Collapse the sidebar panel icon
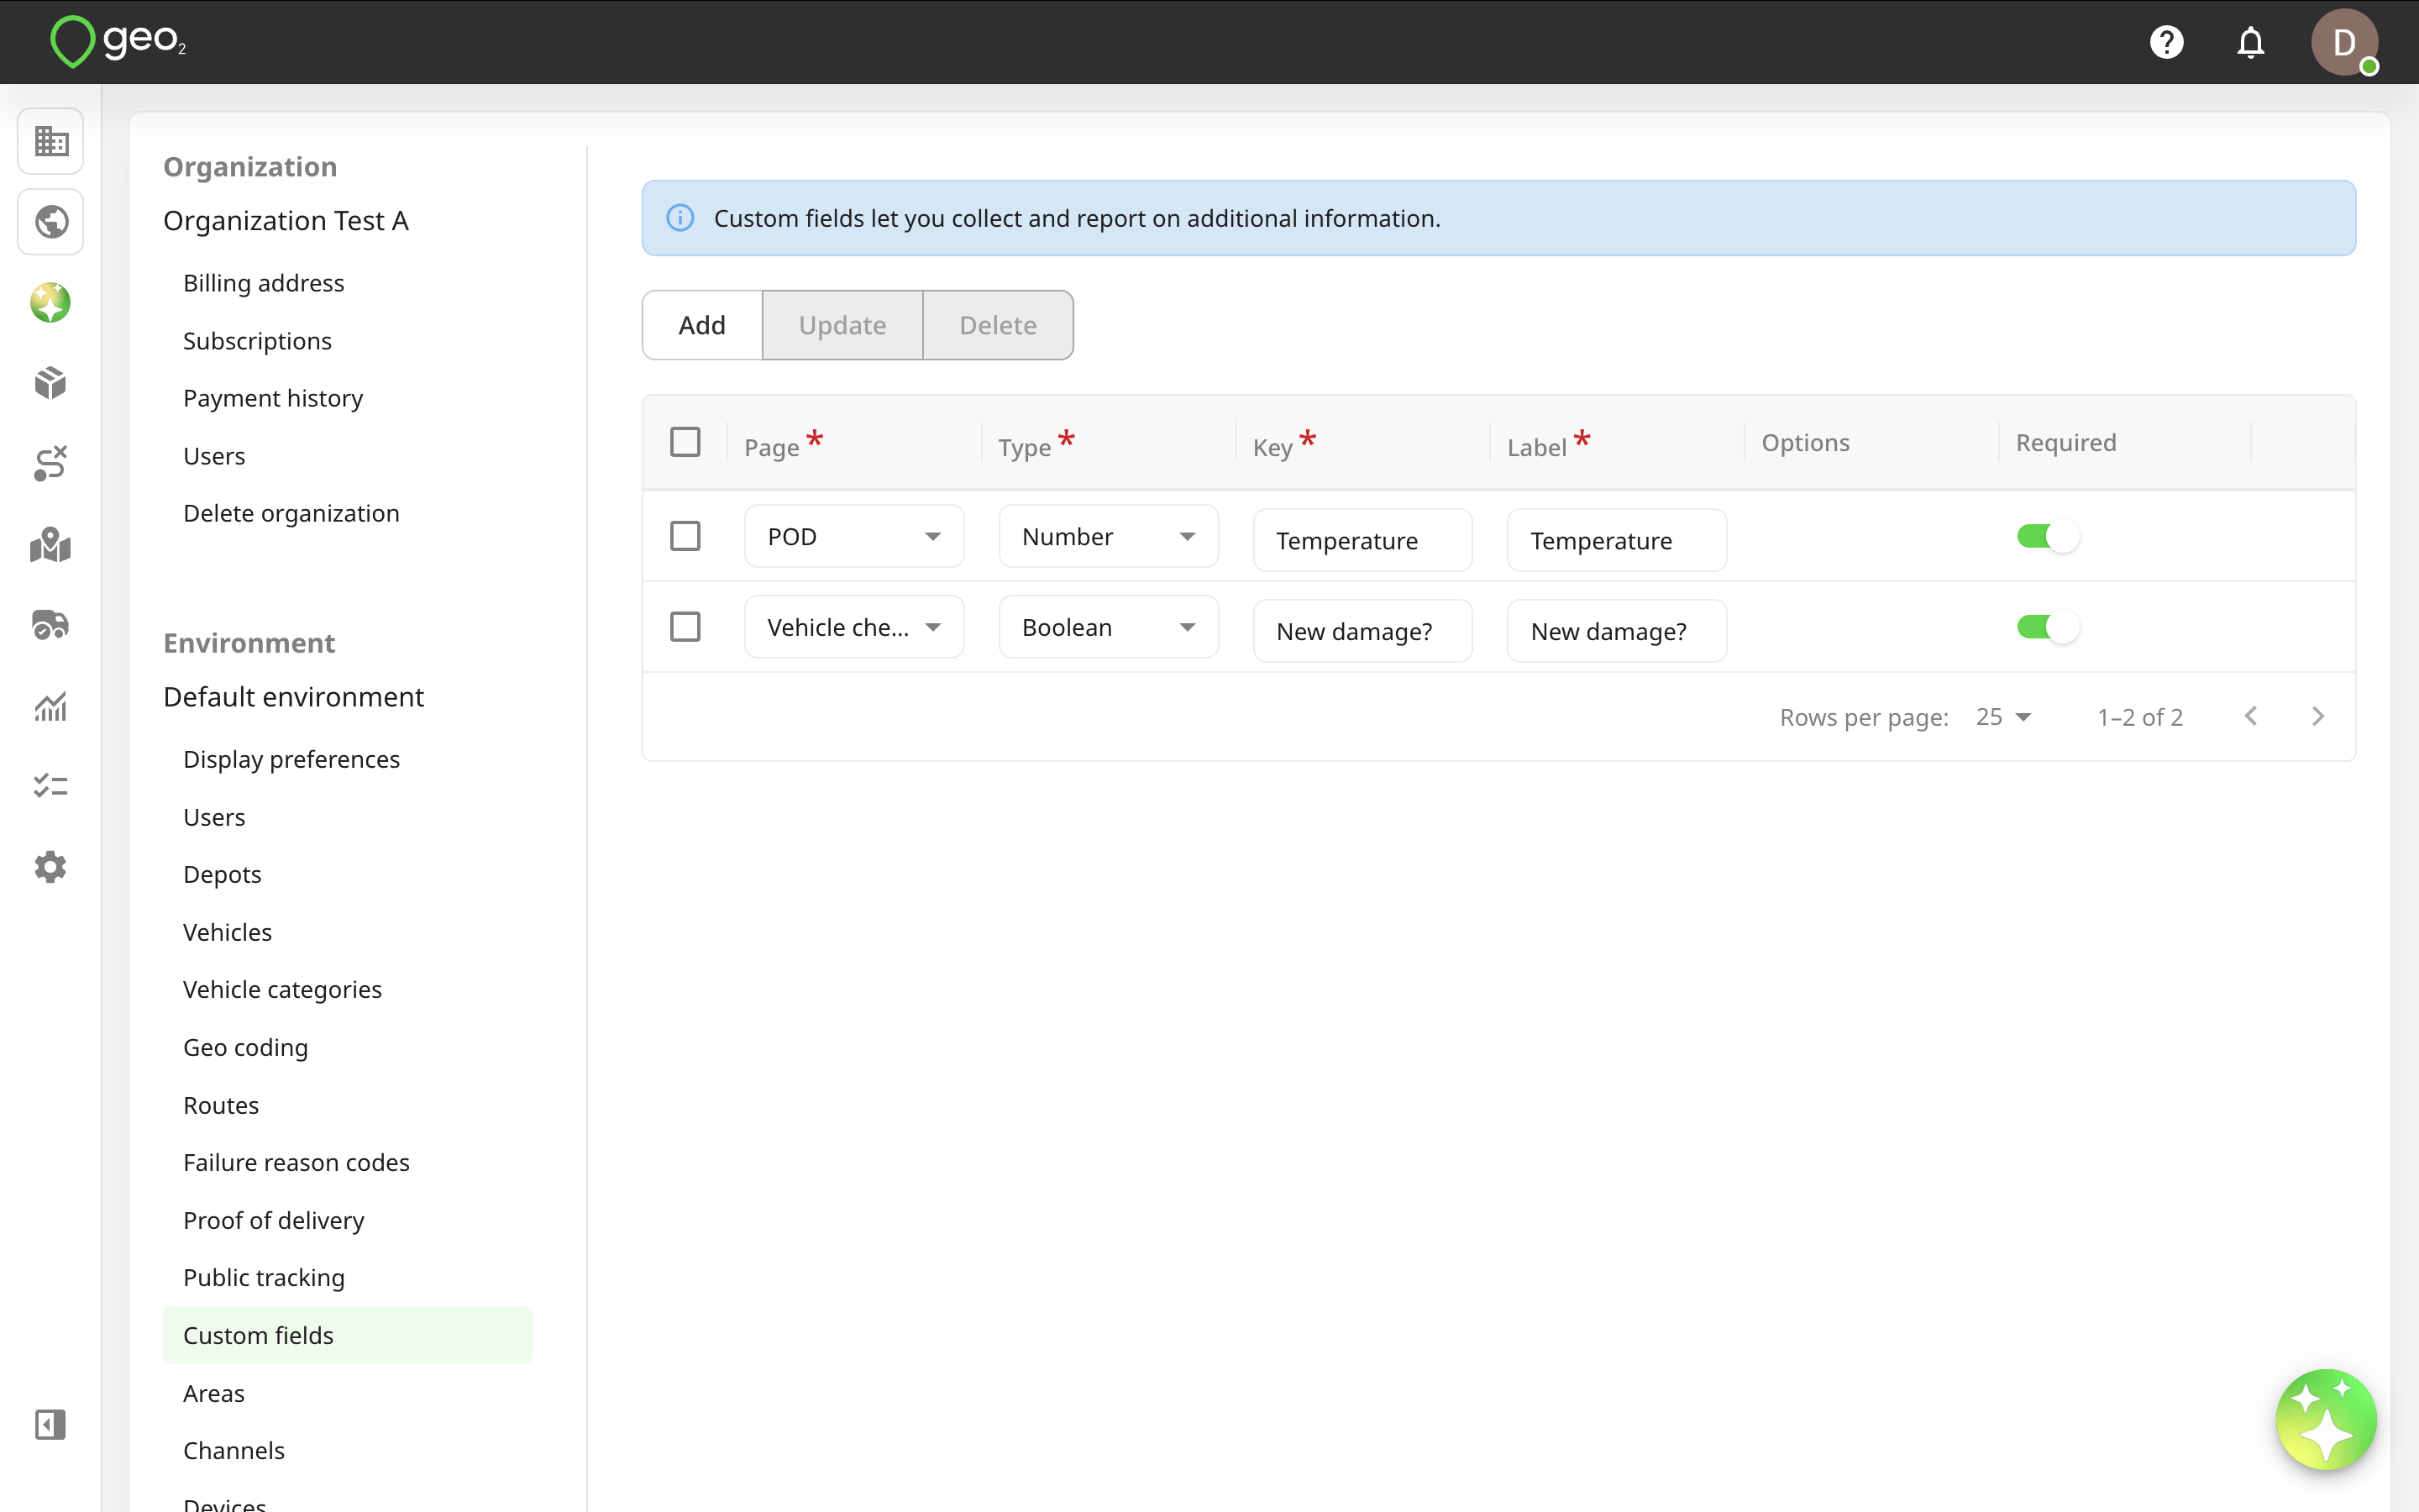 pyautogui.click(x=51, y=1424)
